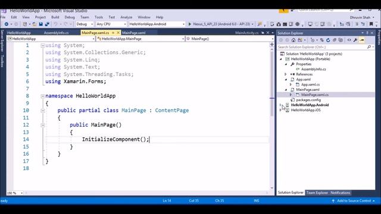Click the View Code icon in Solution Explorer
The height and width of the screenshot is (214, 381).
click(x=349, y=40)
